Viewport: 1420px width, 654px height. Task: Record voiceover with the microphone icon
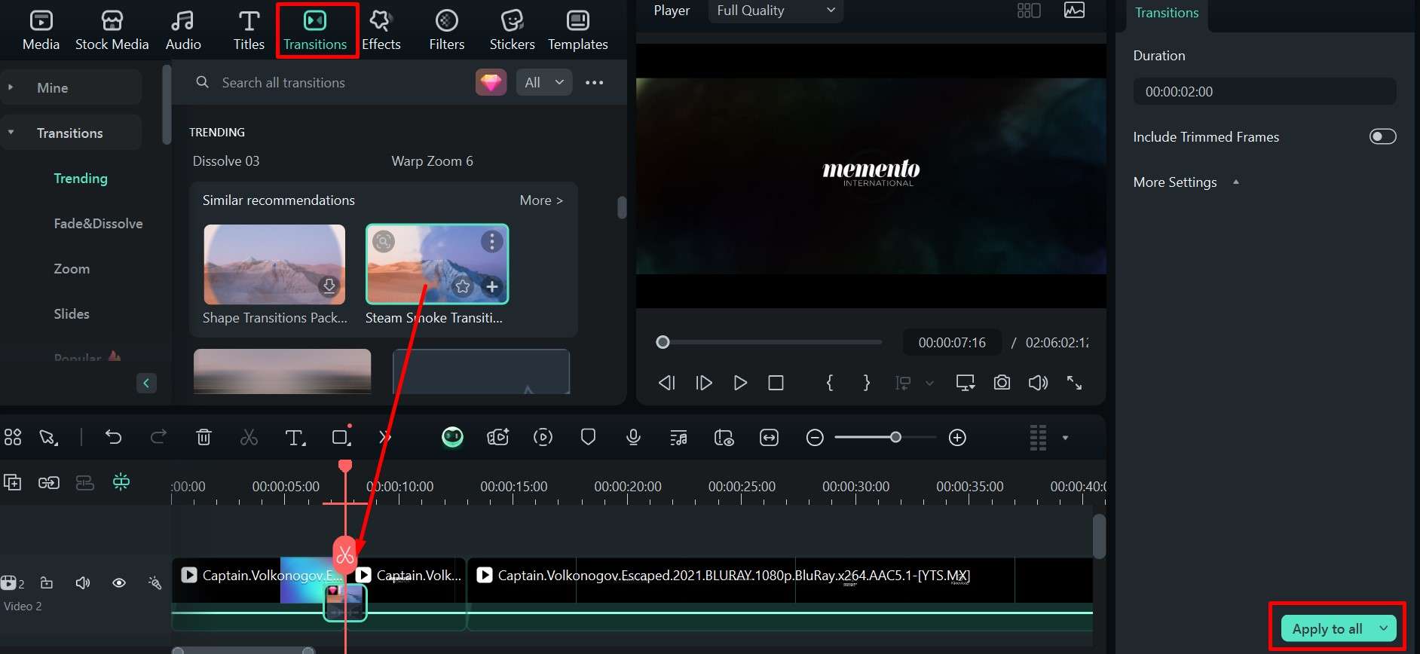click(634, 437)
